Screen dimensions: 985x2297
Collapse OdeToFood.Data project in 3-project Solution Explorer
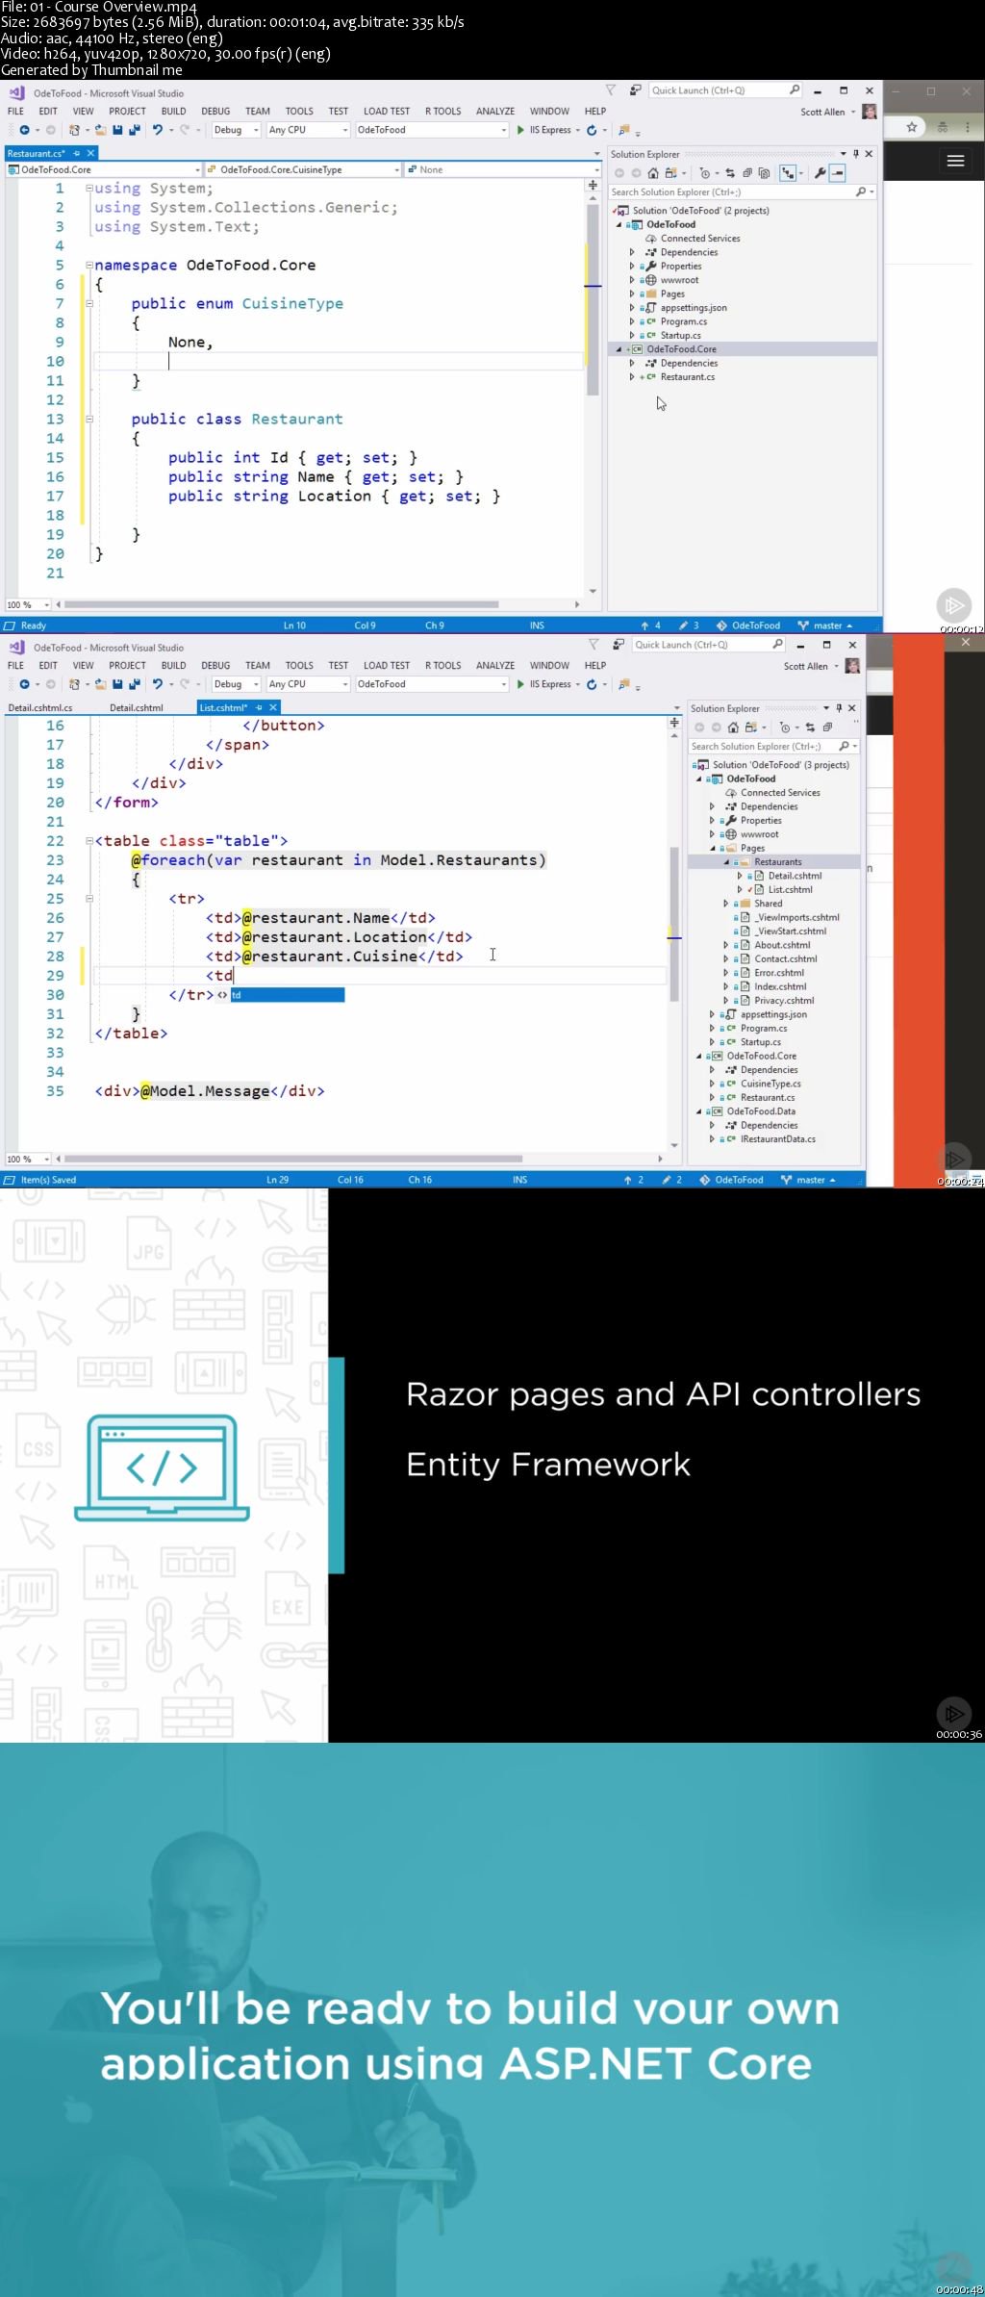(x=699, y=1111)
